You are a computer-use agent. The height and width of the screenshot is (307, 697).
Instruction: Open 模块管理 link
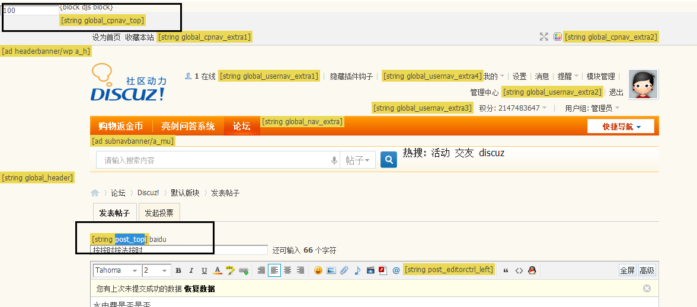point(600,76)
